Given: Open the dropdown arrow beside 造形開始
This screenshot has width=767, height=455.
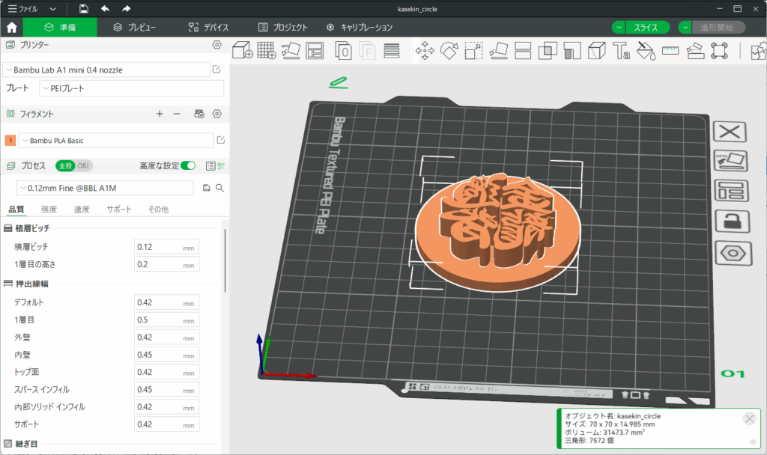Looking at the screenshot, I should [685, 28].
